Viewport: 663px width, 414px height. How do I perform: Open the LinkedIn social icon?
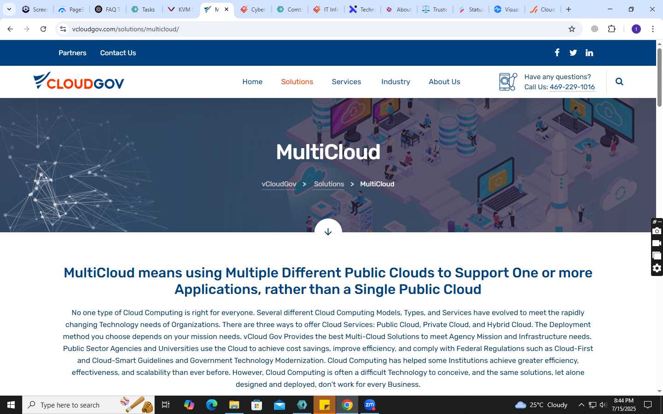(589, 52)
